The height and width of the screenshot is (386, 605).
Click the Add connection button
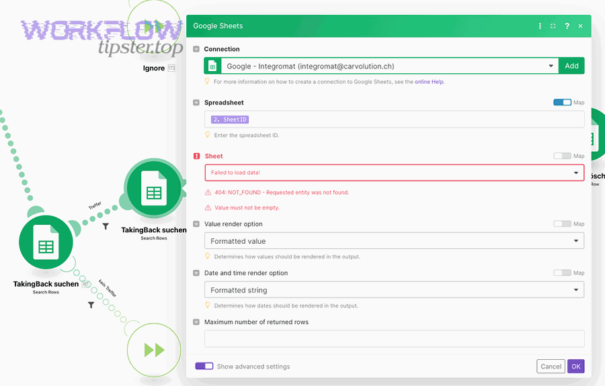click(x=571, y=66)
